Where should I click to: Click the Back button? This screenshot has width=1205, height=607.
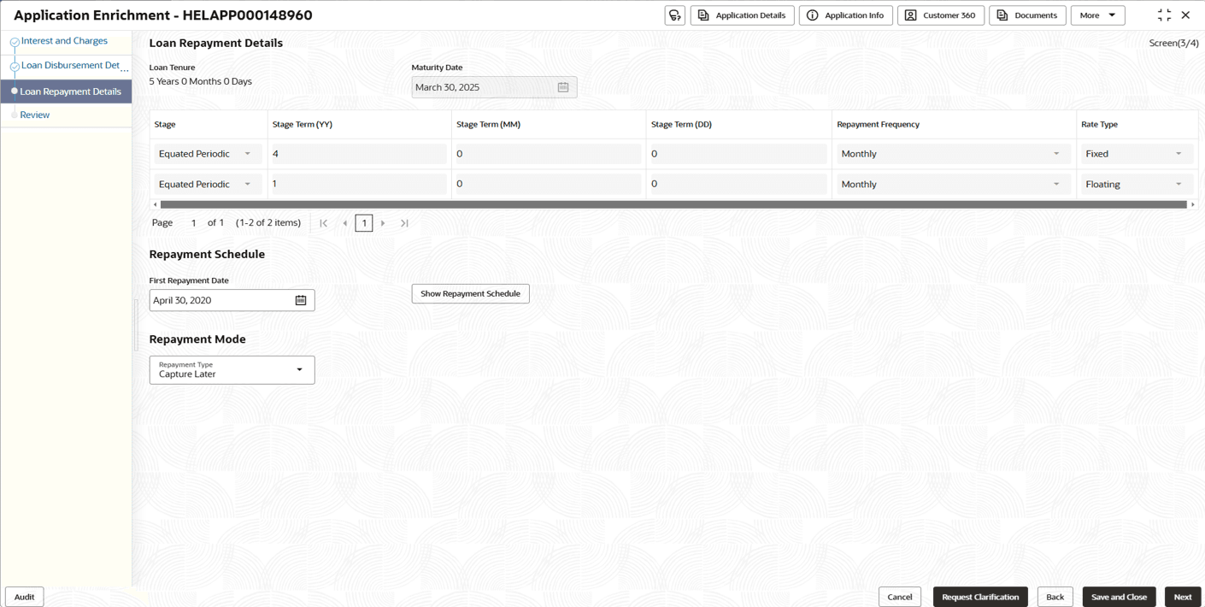(1055, 597)
